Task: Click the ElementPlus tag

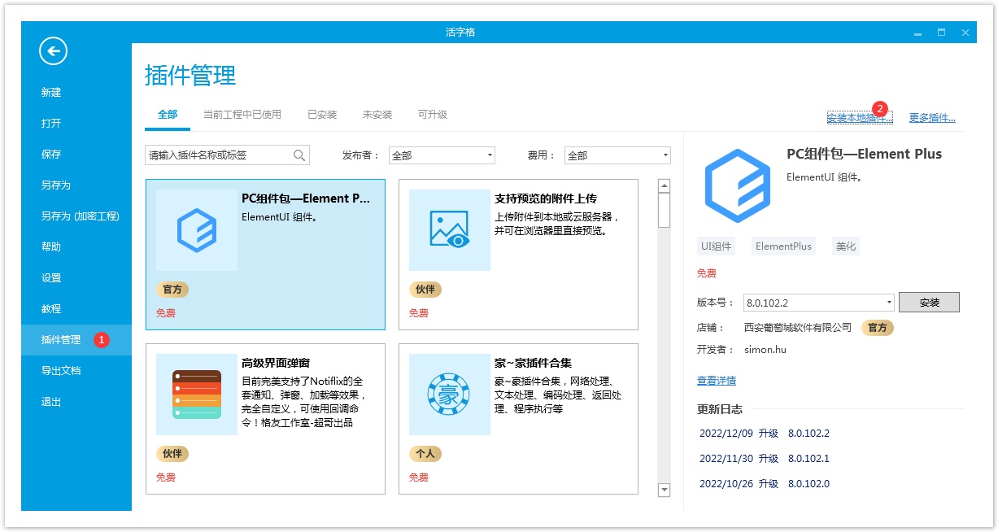Action: [x=783, y=246]
